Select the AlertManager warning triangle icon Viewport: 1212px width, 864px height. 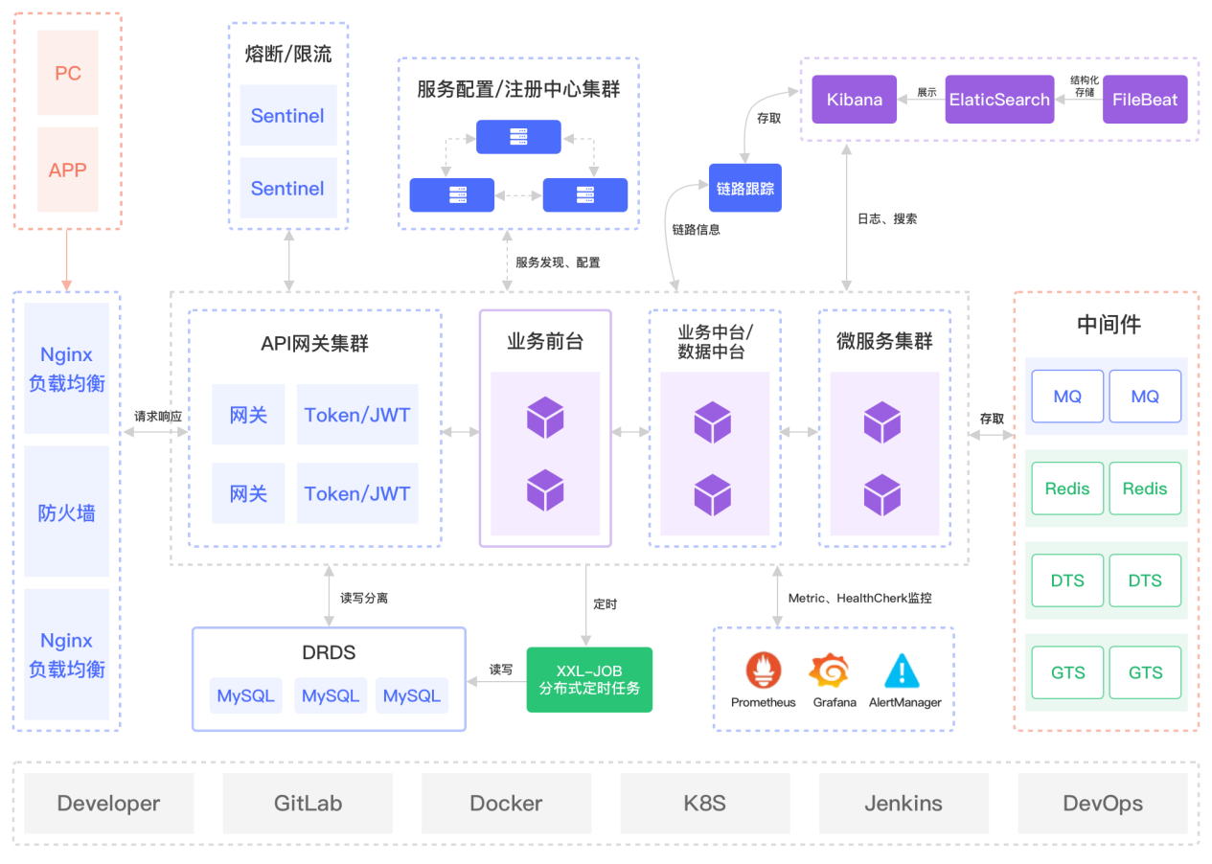pos(903,671)
